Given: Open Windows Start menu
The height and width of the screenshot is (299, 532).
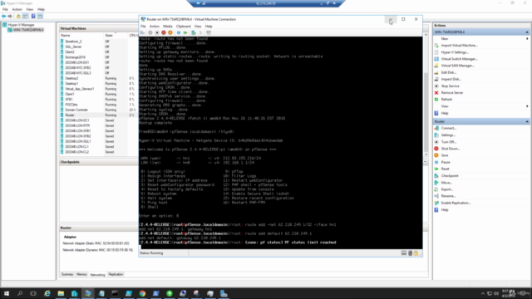Looking at the screenshot, I should coord(7,293).
